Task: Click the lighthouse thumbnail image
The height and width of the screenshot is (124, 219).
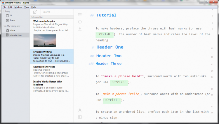Action: (45, 41)
